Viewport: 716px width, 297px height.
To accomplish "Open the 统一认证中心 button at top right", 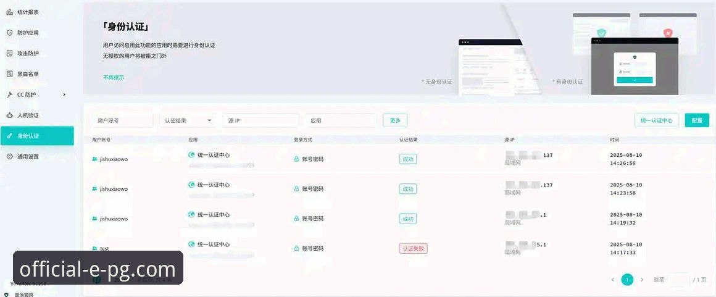I will (656, 120).
